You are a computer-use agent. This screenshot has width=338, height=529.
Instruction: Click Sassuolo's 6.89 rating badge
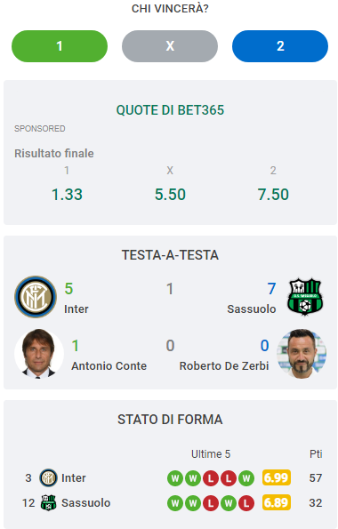point(277,502)
